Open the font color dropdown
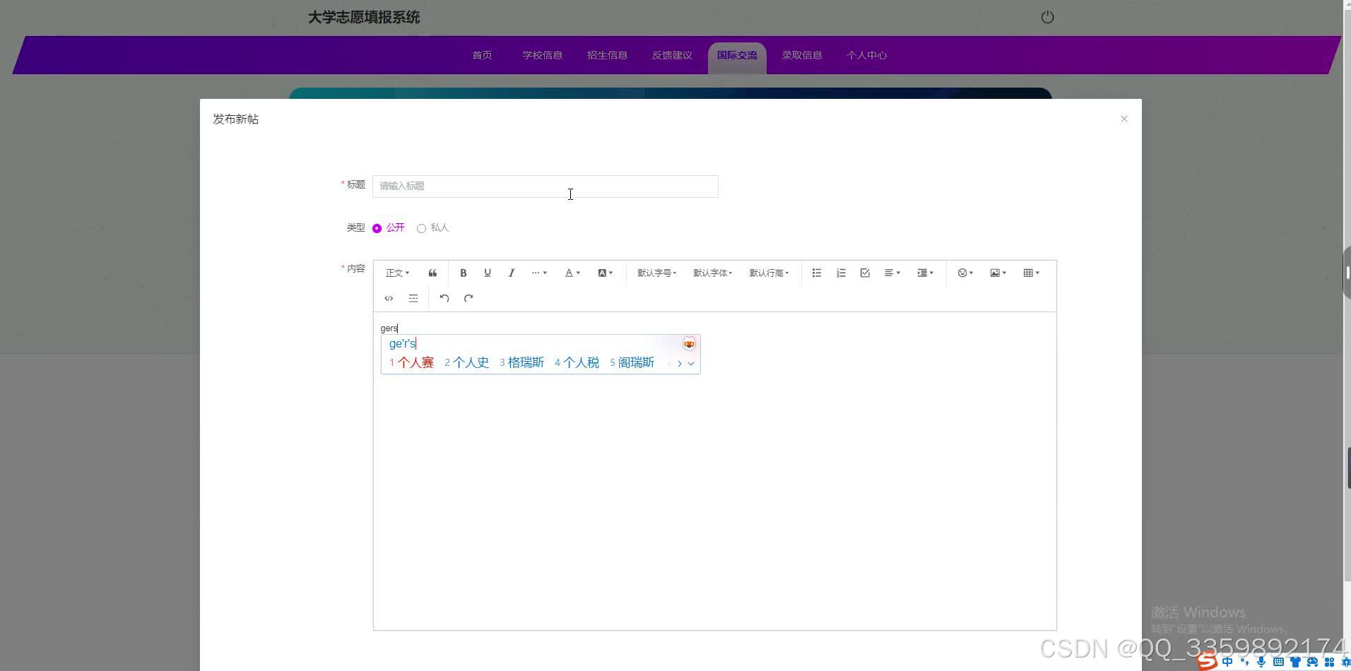 [x=572, y=273]
